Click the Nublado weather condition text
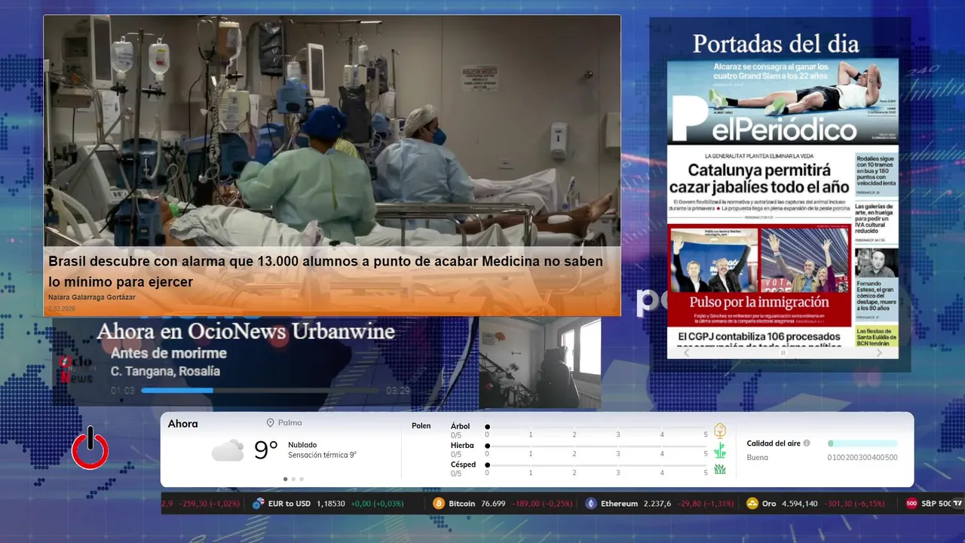The width and height of the screenshot is (965, 543). (302, 445)
